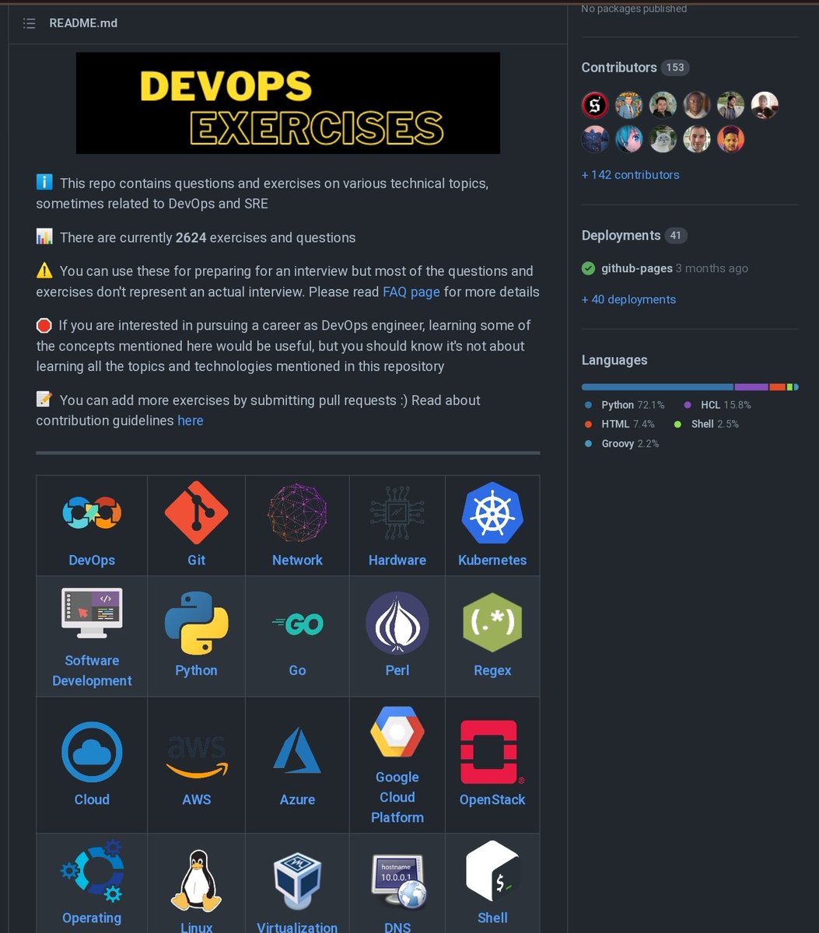Click the Git logo icon
Image resolution: width=819 pixels, height=933 pixels.
click(x=196, y=512)
